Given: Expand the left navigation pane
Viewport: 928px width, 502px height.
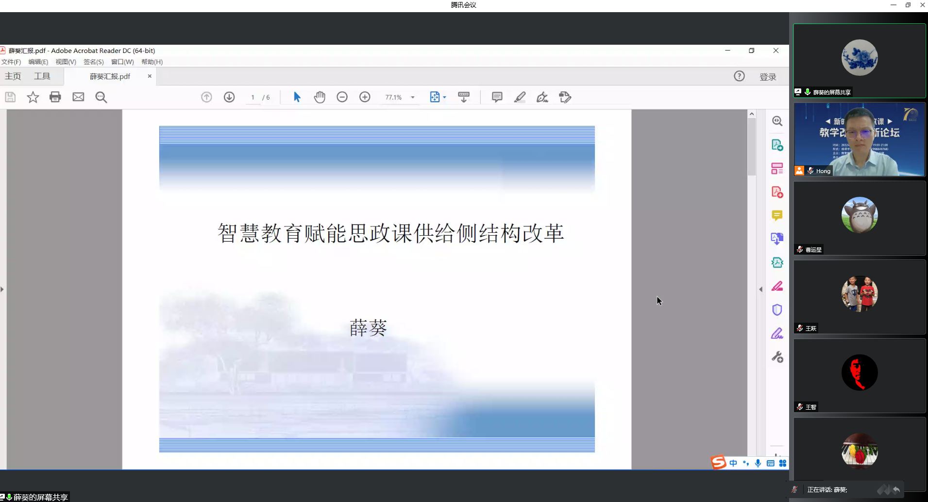Looking at the screenshot, I should tap(2, 289).
